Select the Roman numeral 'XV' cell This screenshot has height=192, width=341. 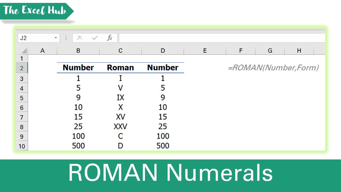[120, 117]
